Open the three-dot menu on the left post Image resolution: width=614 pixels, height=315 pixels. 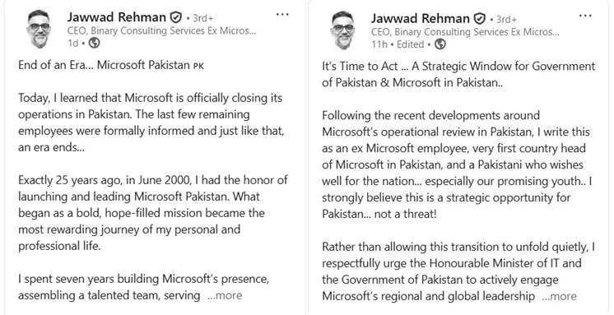tap(282, 15)
